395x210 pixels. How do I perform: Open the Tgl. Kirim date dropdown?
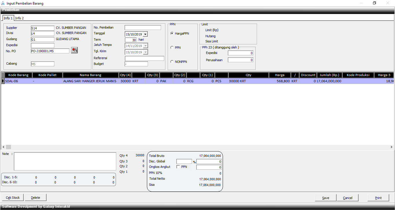pos(145,52)
